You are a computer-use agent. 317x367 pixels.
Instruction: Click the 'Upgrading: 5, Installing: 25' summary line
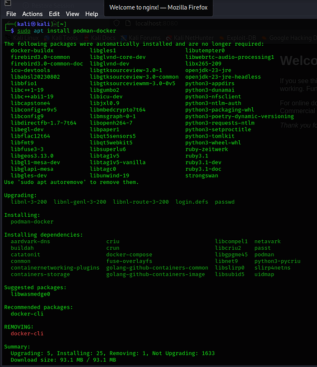pos(113,353)
